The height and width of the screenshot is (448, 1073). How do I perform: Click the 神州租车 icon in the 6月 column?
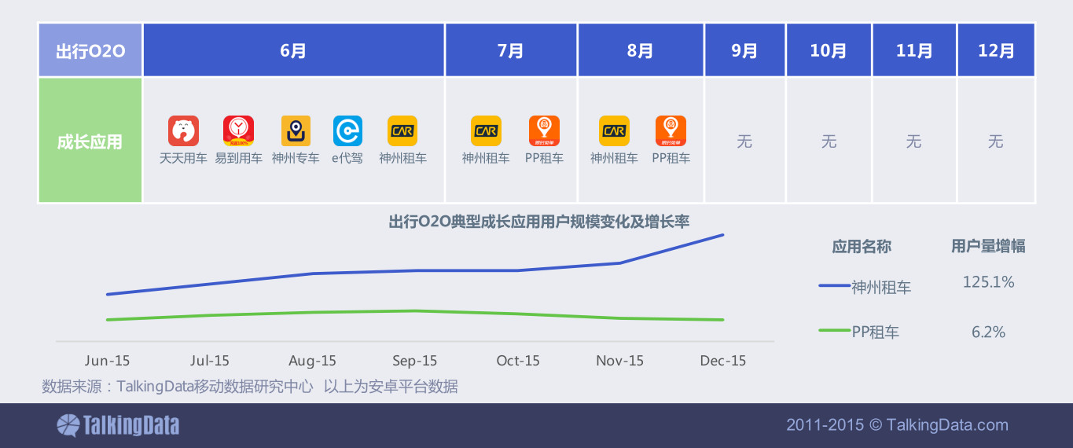click(402, 130)
